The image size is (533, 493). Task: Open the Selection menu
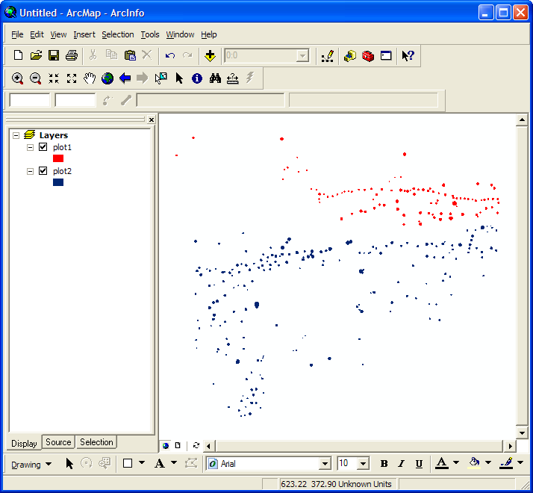coord(117,34)
